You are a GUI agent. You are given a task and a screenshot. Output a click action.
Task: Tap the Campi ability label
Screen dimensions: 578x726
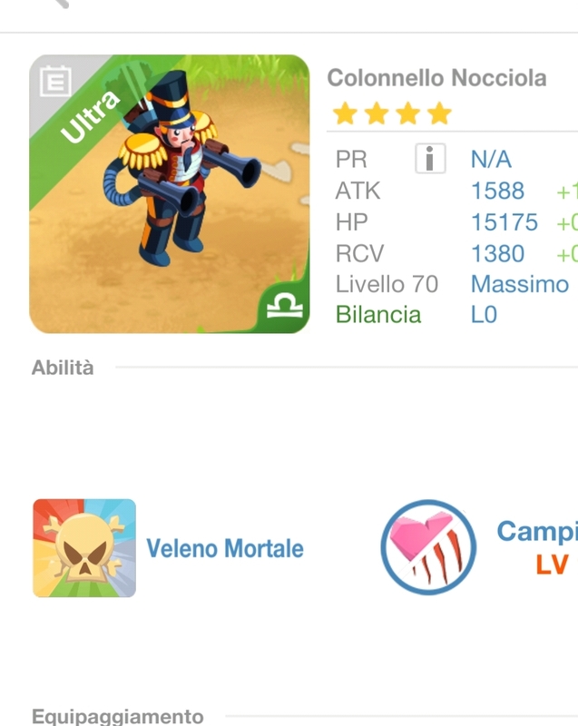tap(537, 531)
